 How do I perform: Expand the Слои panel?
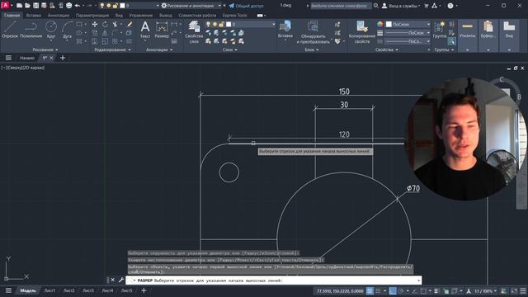(x=230, y=49)
